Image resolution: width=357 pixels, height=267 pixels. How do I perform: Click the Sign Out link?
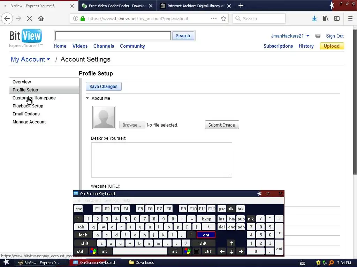click(335, 36)
